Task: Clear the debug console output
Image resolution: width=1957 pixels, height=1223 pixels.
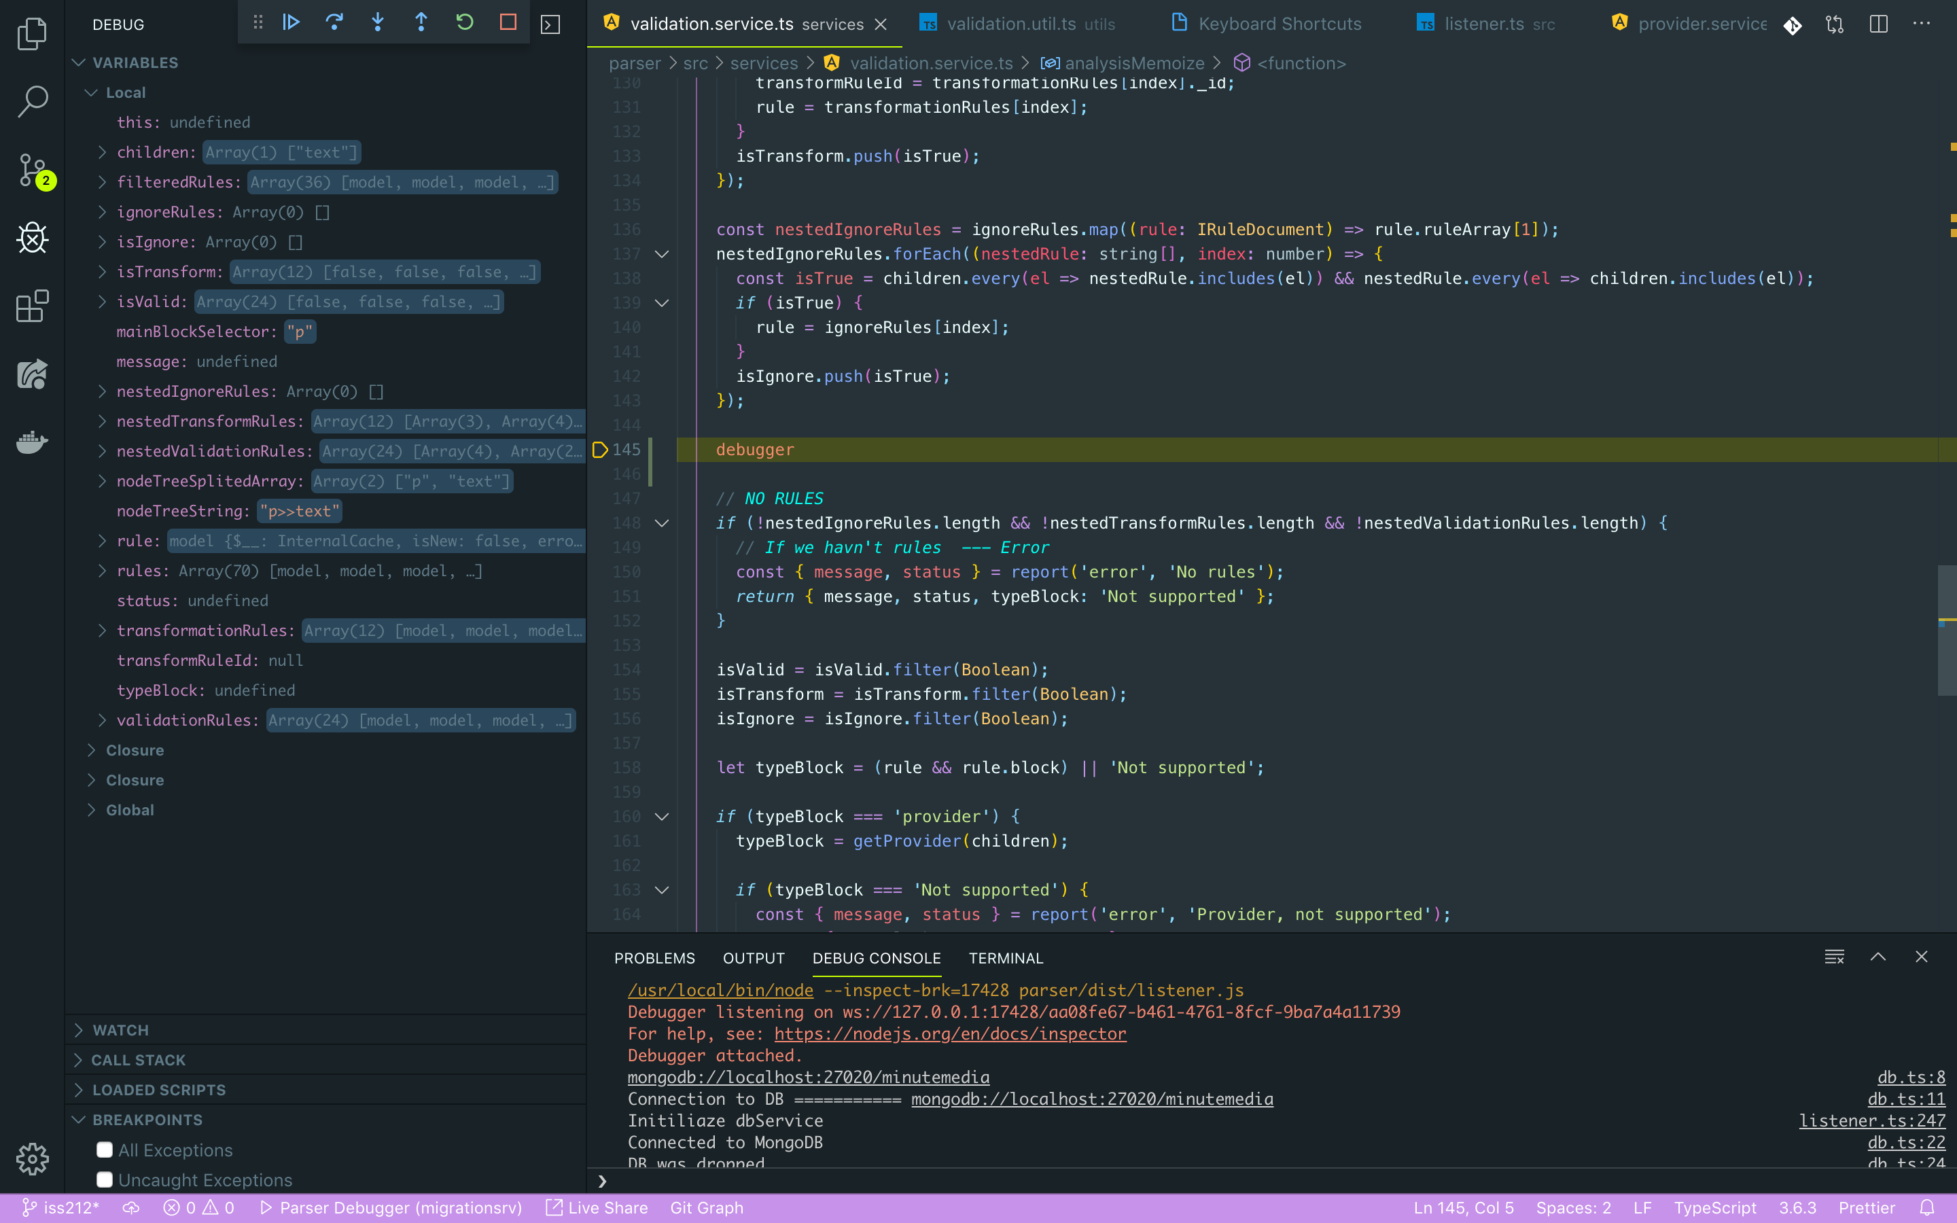Action: click(1834, 958)
